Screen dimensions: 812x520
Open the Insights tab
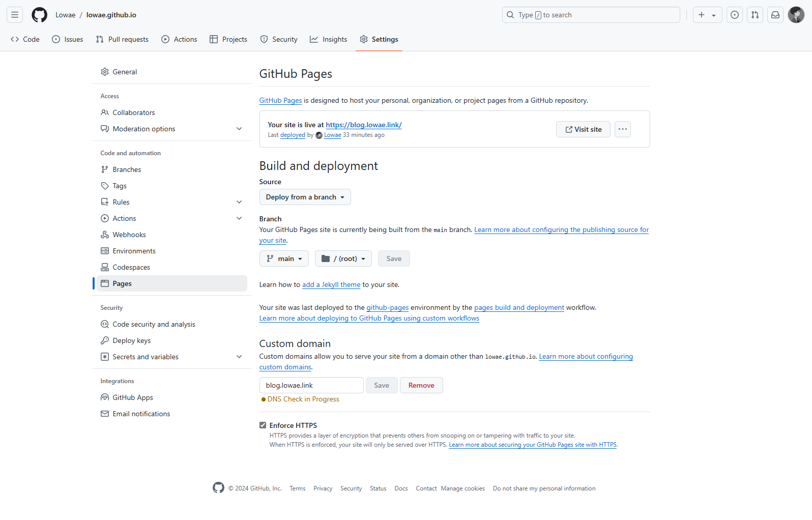[329, 39]
